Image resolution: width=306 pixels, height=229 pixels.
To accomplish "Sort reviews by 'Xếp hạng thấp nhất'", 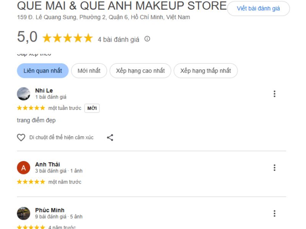I will pyautogui.click(x=205, y=71).
